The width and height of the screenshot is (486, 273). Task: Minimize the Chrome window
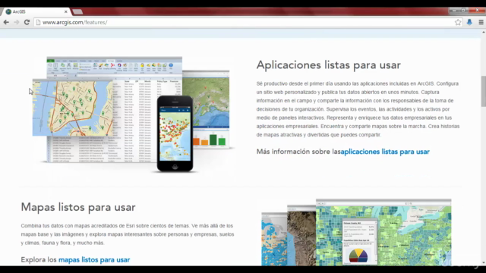click(454, 10)
